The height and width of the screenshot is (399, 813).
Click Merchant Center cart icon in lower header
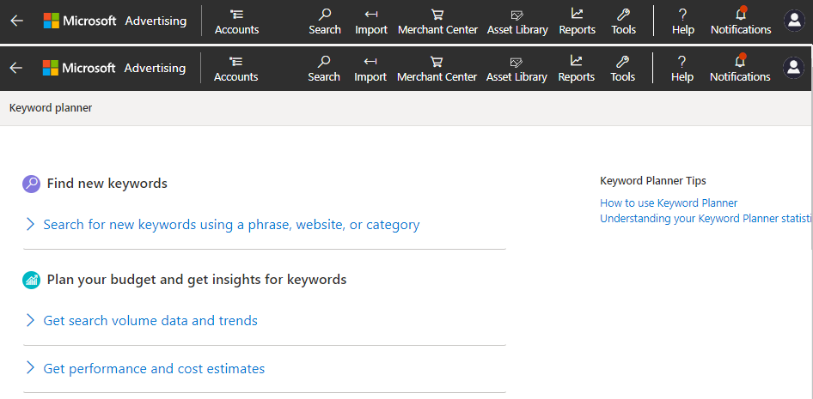tap(437, 68)
